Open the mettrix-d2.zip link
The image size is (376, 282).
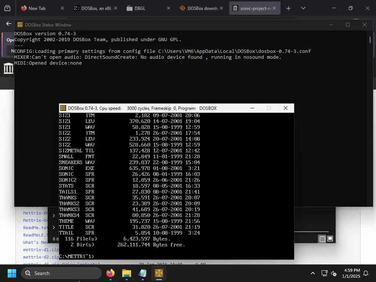[41, 257]
